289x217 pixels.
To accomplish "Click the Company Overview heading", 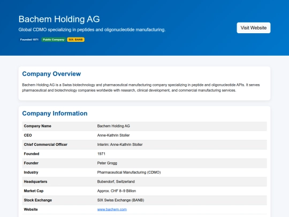I will click(51, 74).
